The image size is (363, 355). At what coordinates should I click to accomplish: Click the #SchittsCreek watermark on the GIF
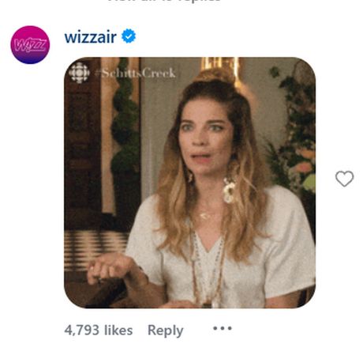click(135, 73)
